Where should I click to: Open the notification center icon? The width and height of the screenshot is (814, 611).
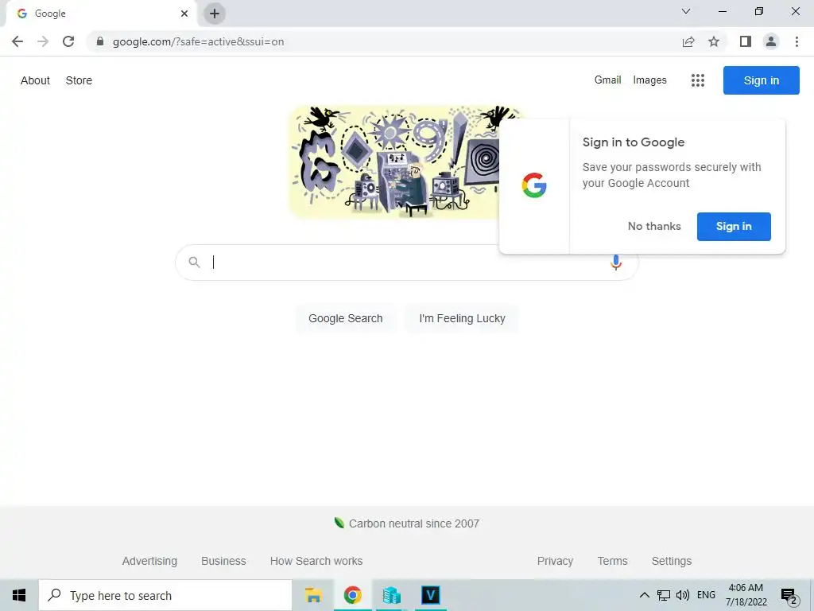[789, 596]
